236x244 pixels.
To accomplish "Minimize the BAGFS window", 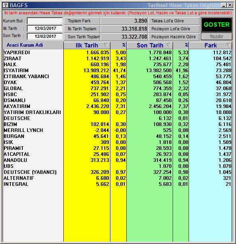I will click(224, 5).
